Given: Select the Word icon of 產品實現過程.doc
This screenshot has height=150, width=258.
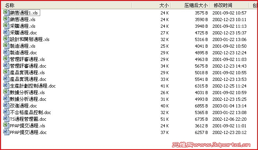Looking at the screenshot, I should tap(6, 79).
